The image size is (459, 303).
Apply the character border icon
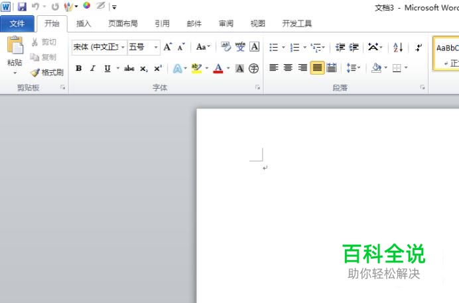coord(255,47)
